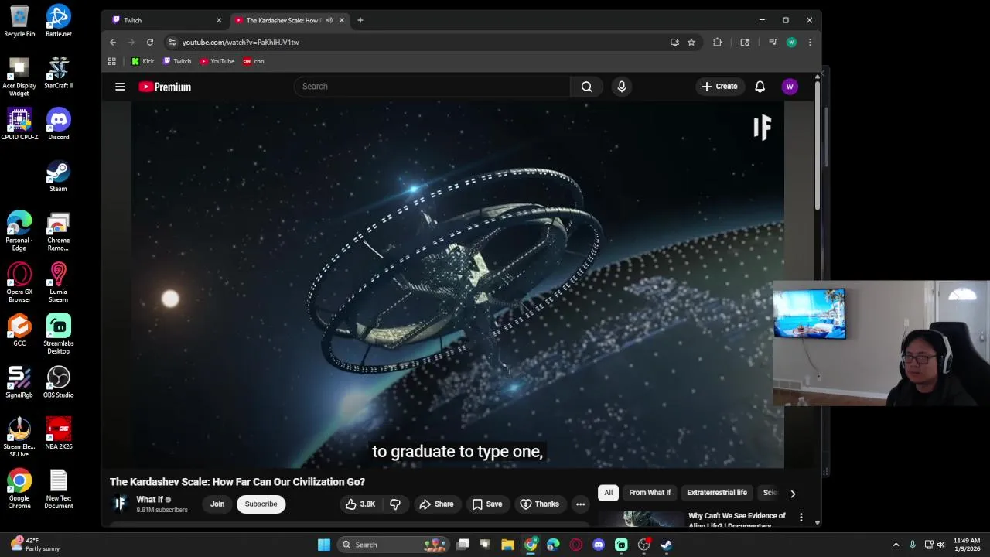Open Discord desktop shortcut
Image resolution: width=990 pixels, height=557 pixels.
59,124
